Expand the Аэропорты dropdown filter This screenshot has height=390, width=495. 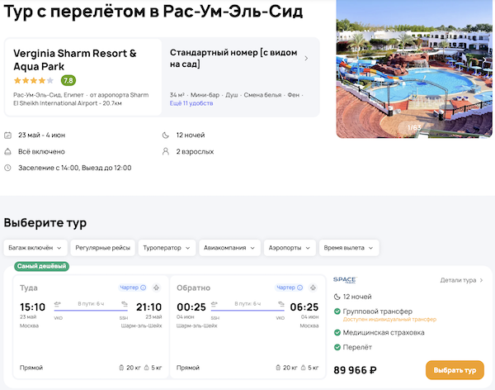pos(289,247)
